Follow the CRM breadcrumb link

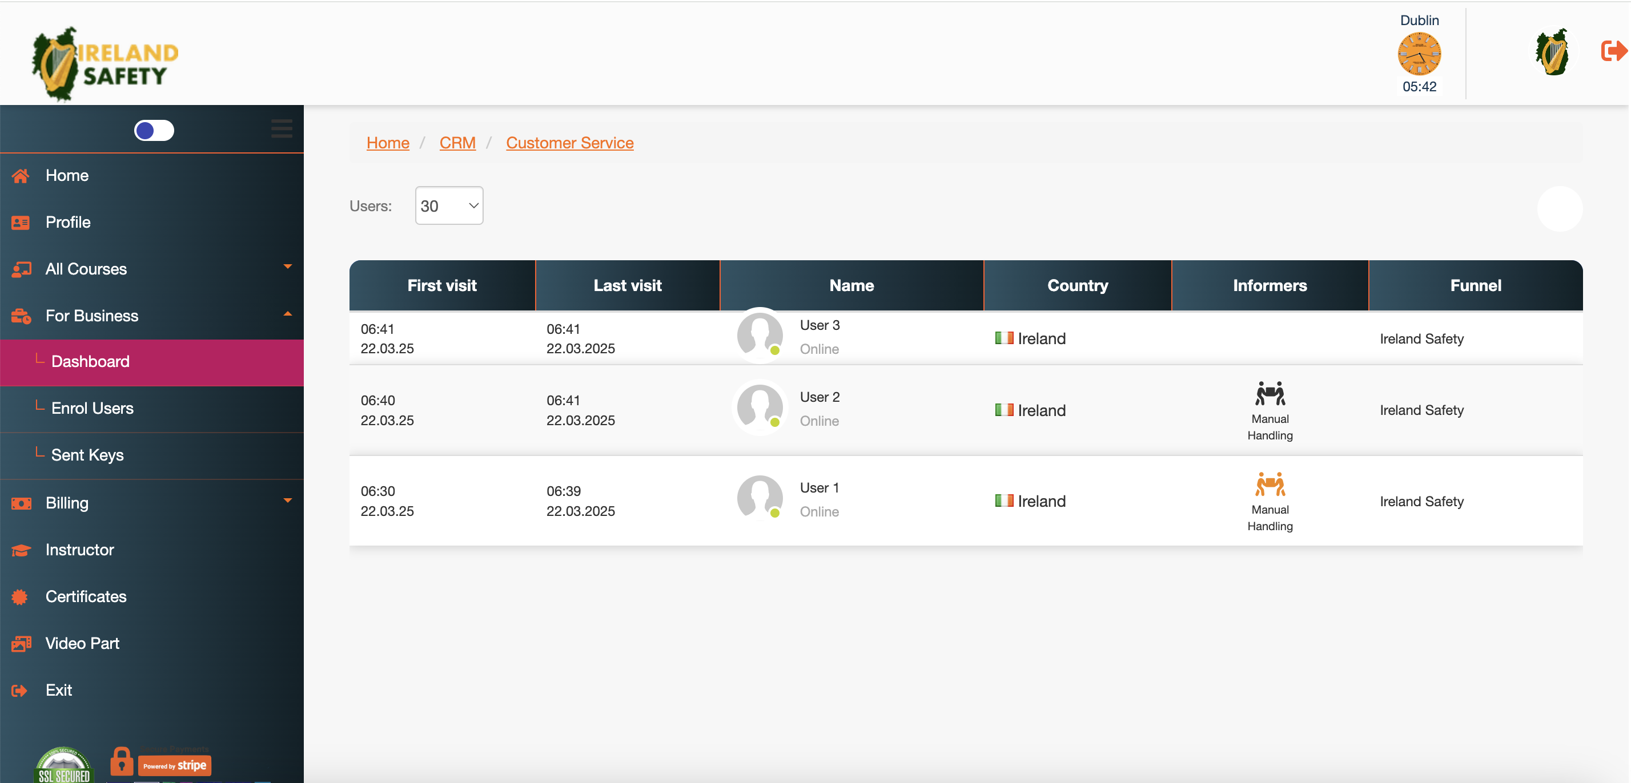click(x=457, y=143)
